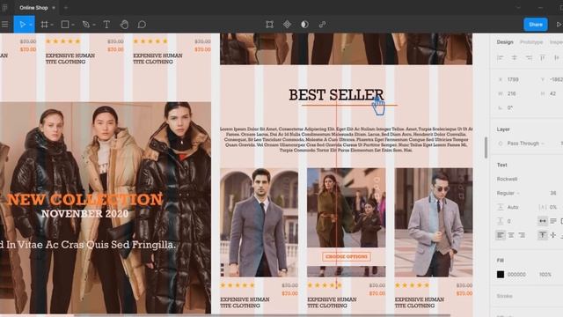Click the Use as mask icon
Viewport: 563px width, 317px height.
pyautogui.click(x=304, y=25)
